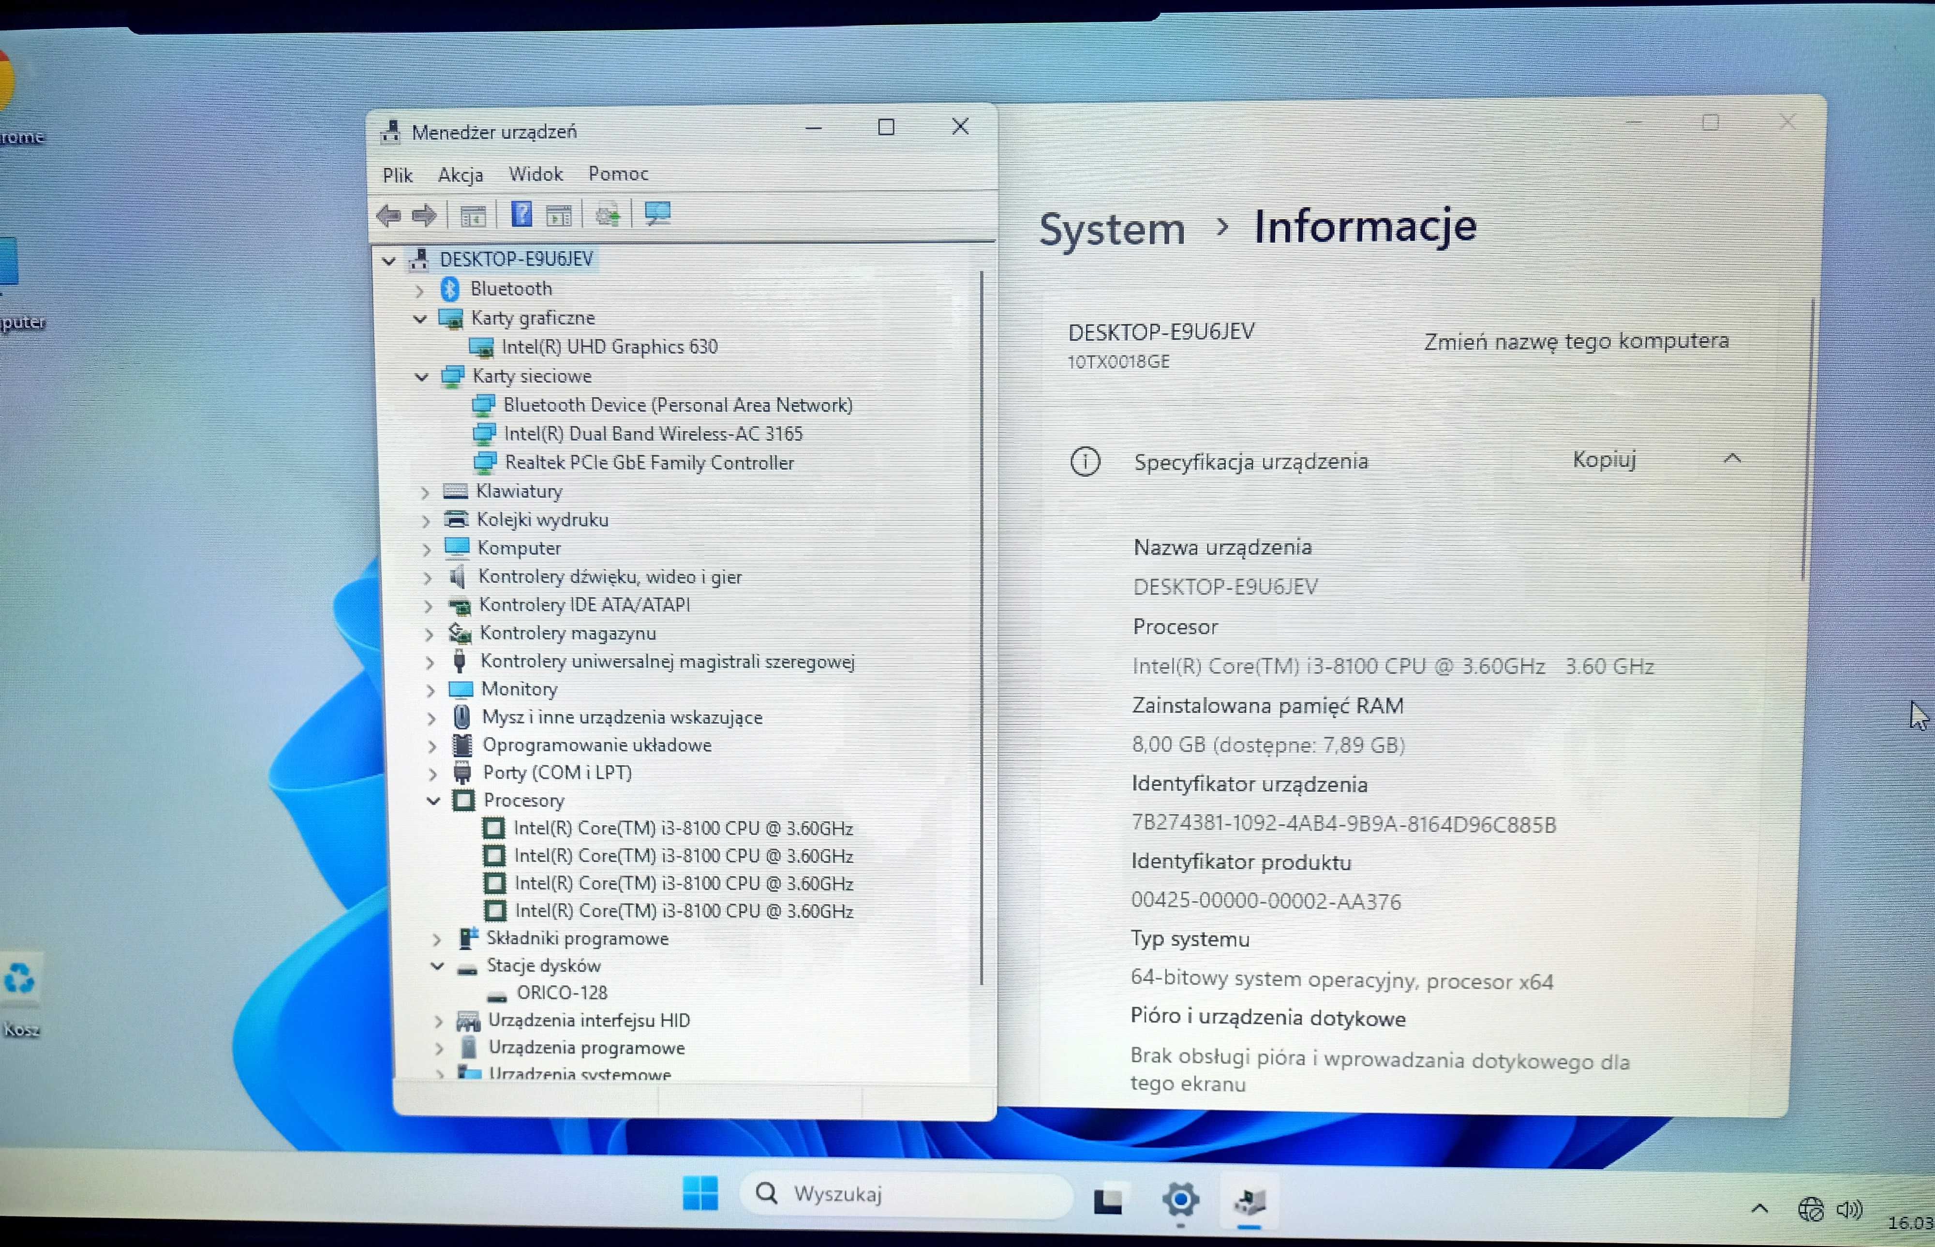The height and width of the screenshot is (1247, 1935).
Task: Expand Kontrolery IDE ATA/ATAPI category
Action: click(x=428, y=607)
